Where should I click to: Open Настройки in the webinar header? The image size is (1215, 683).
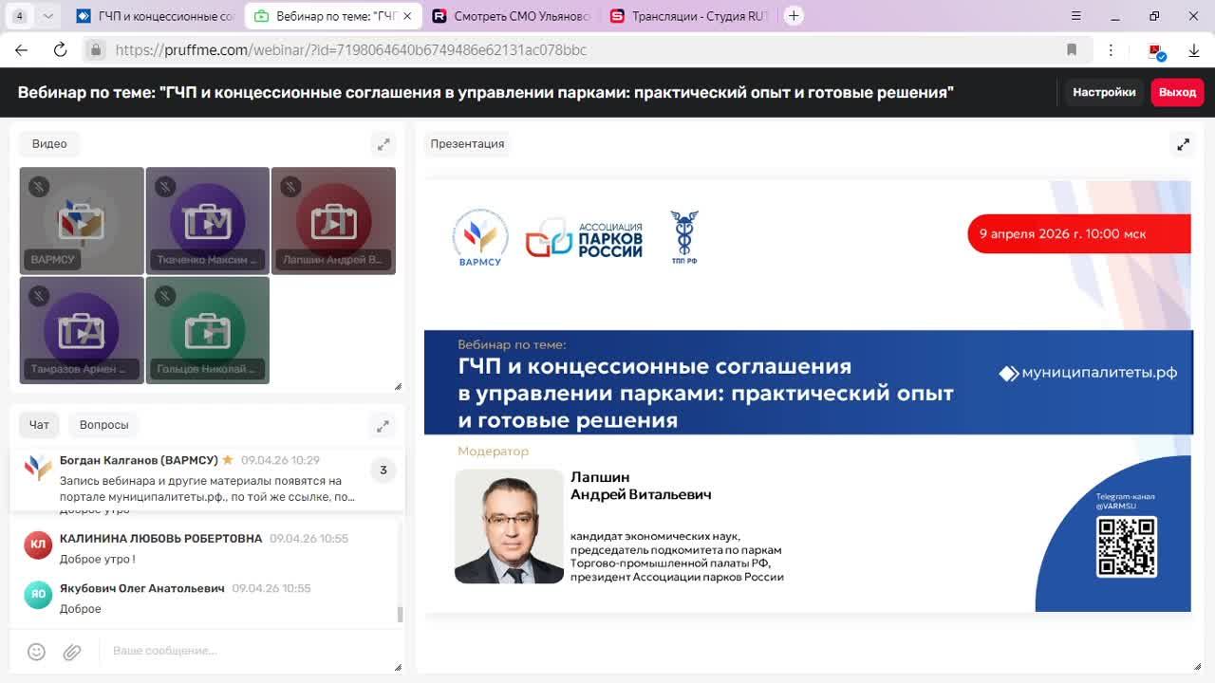point(1104,92)
